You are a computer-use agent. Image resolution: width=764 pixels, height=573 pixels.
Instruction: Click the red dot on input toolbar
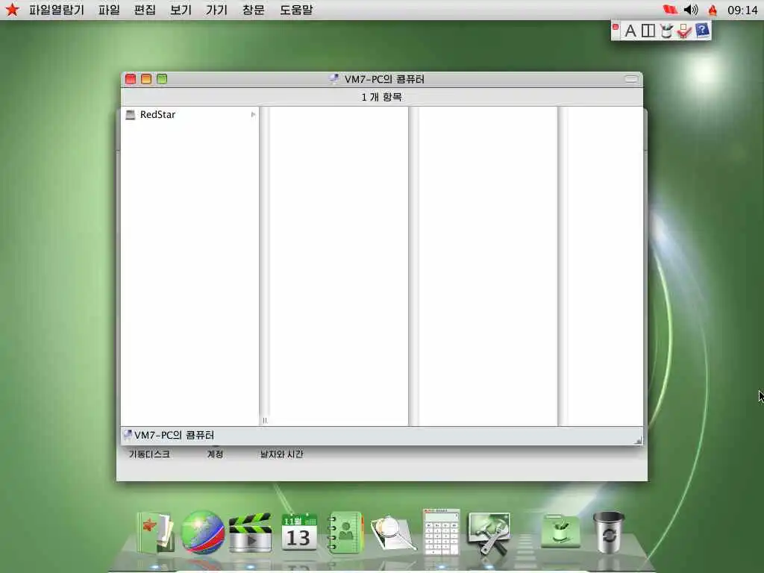click(x=616, y=28)
